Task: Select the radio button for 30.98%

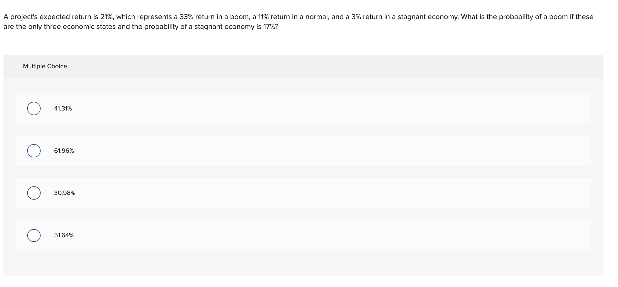Action: click(x=33, y=193)
